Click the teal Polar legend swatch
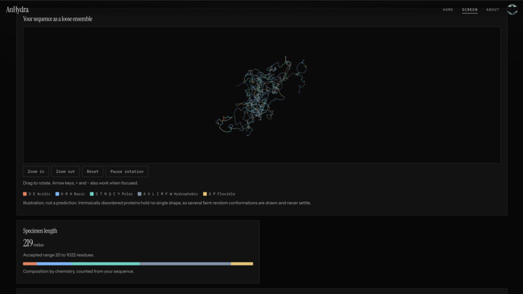The image size is (523, 294). point(91,194)
